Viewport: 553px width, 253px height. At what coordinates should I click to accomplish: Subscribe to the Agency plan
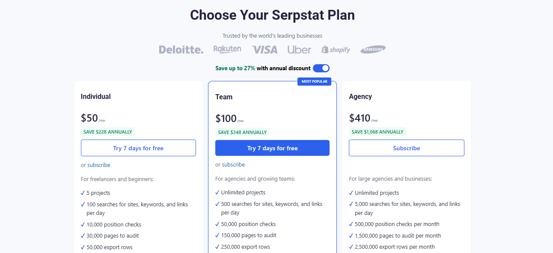pyautogui.click(x=407, y=148)
